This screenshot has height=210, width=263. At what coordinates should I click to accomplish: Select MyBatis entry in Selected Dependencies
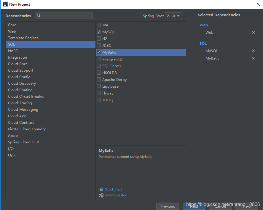(212, 58)
